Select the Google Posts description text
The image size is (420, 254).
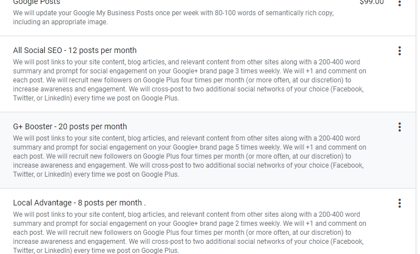click(x=173, y=12)
